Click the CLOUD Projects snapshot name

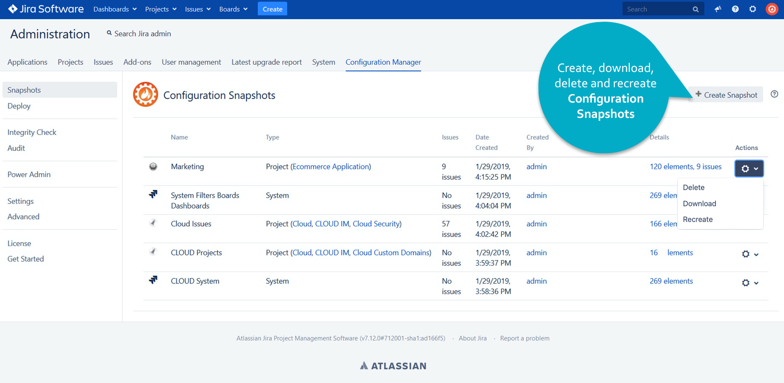pyautogui.click(x=196, y=252)
